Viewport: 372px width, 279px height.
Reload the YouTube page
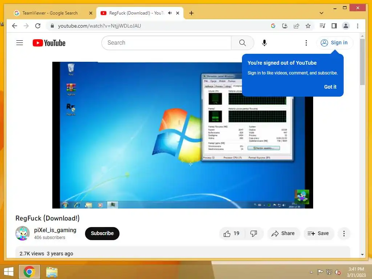38,26
